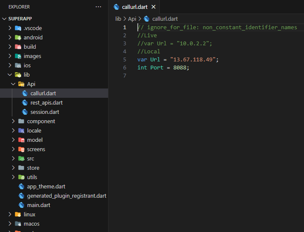Close the callurl.dart editor tab

[x=153, y=7]
